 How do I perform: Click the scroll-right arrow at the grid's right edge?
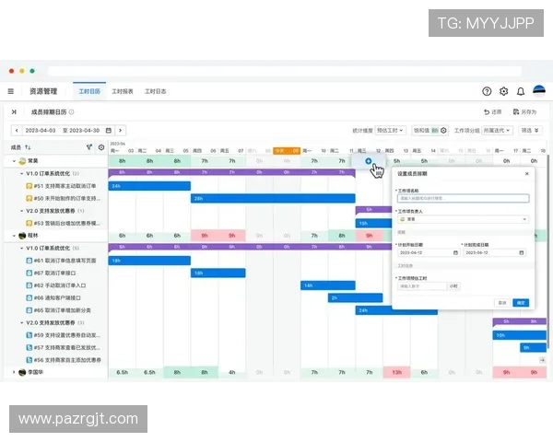point(542,360)
